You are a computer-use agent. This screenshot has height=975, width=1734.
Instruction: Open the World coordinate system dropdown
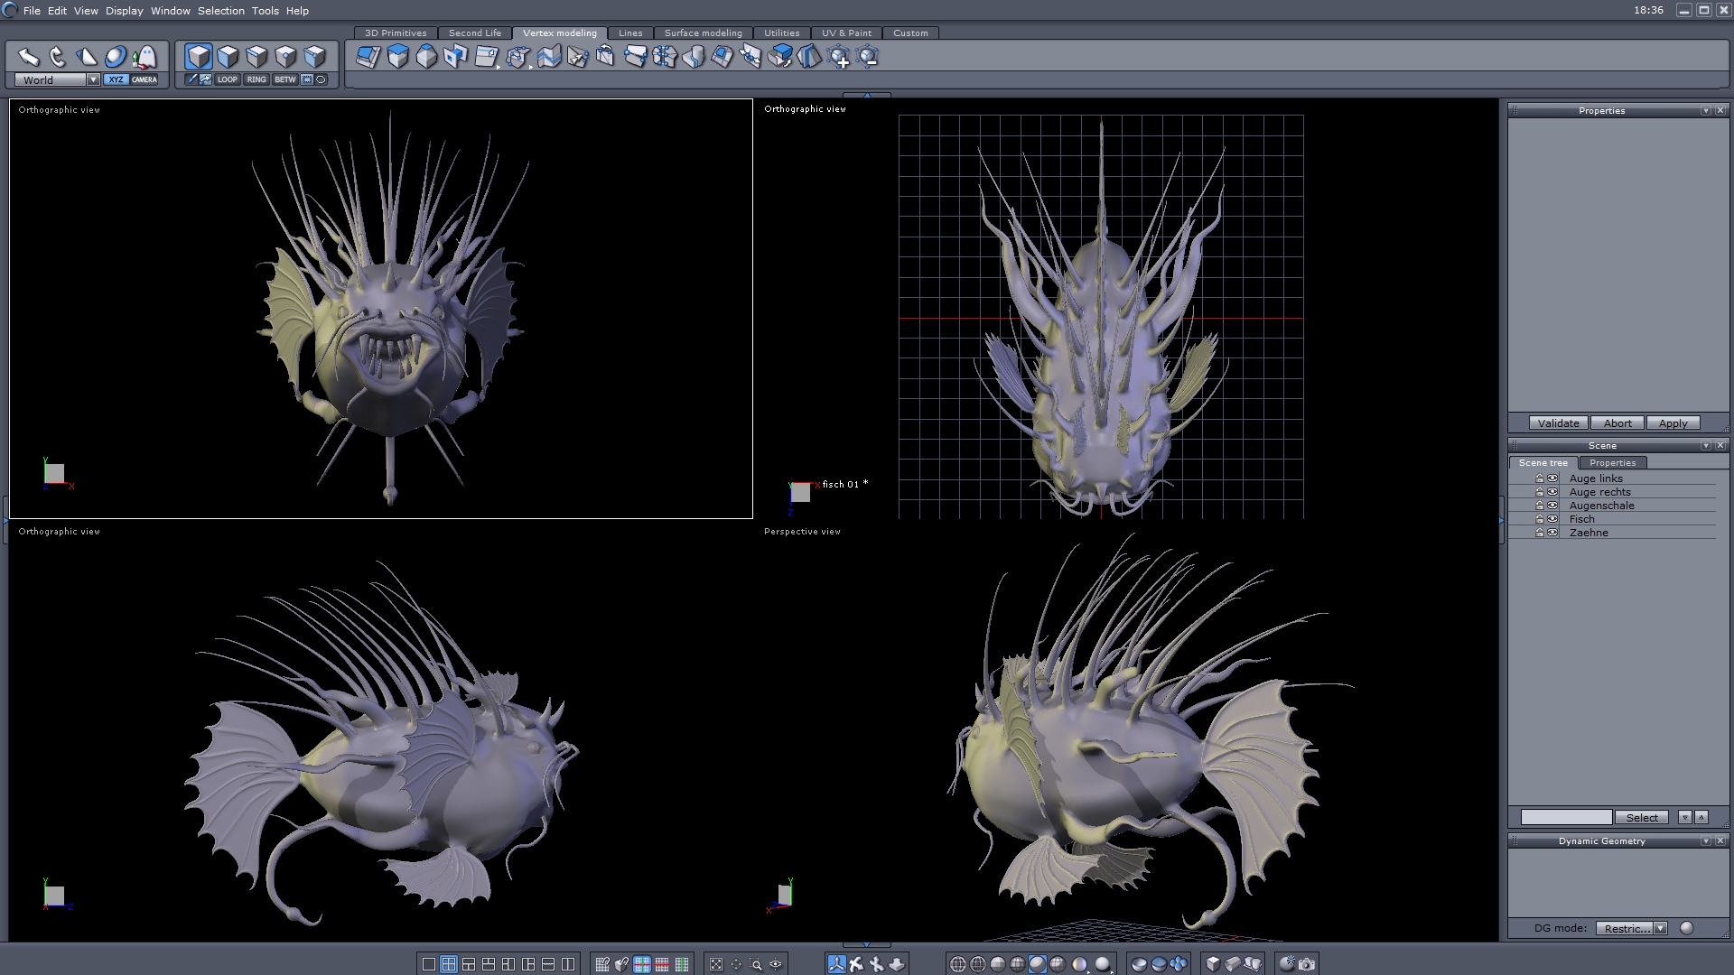(x=93, y=79)
